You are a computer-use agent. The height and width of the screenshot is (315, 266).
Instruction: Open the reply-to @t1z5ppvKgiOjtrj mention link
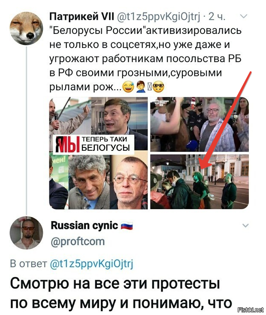[91, 264]
